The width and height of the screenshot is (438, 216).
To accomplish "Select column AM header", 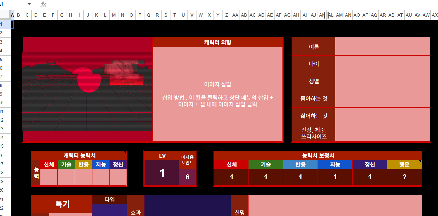I will tap(339, 15).
